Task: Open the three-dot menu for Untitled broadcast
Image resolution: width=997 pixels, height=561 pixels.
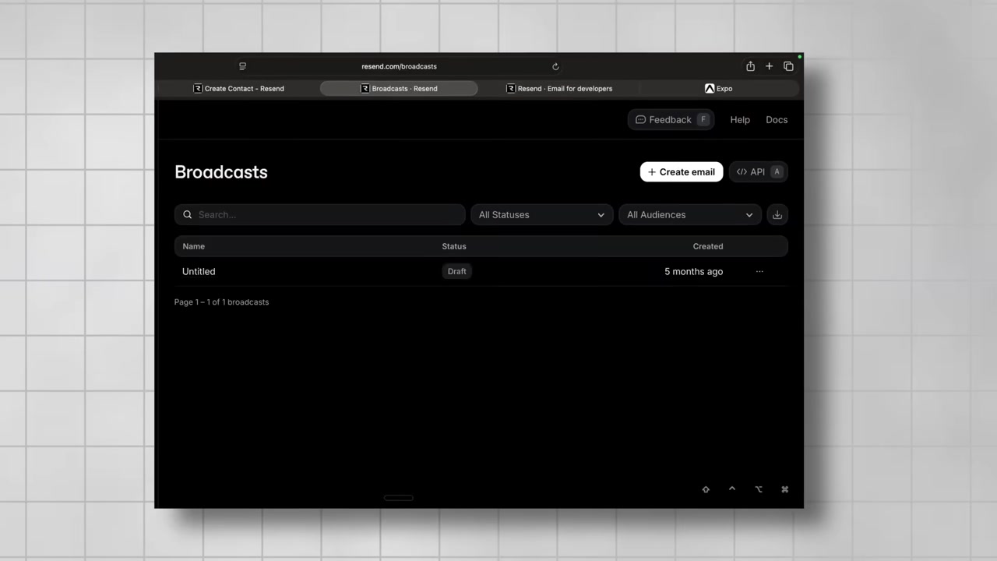Action: click(x=759, y=272)
